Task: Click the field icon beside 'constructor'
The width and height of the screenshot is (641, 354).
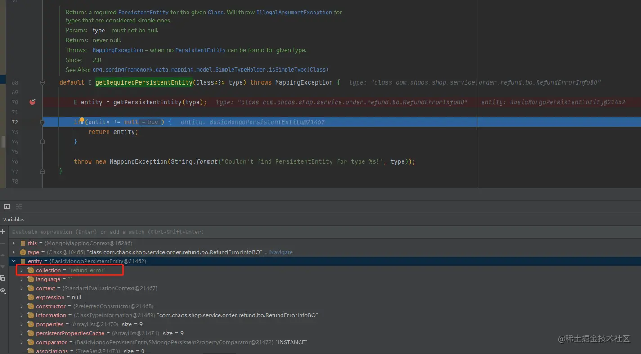Action: (x=31, y=306)
